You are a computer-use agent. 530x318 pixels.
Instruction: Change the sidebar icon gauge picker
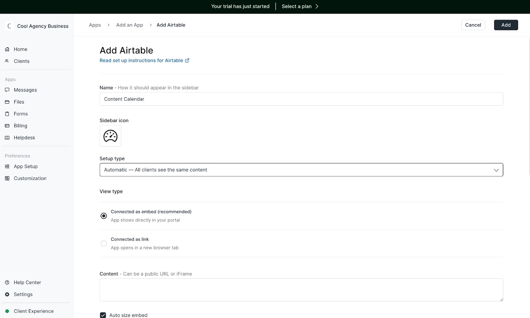coord(110,136)
